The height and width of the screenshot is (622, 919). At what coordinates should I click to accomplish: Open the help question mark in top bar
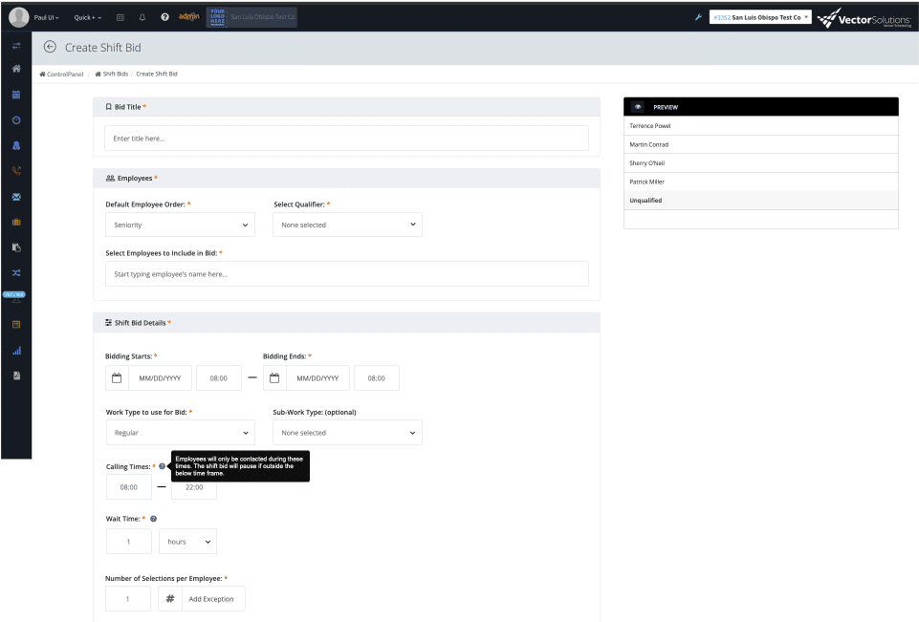pyautogui.click(x=164, y=17)
